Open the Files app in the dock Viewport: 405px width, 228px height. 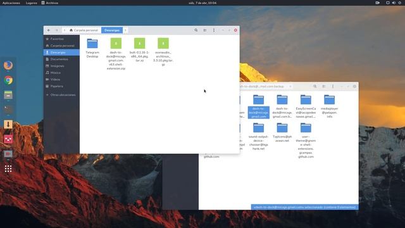click(x=8, y=95)
